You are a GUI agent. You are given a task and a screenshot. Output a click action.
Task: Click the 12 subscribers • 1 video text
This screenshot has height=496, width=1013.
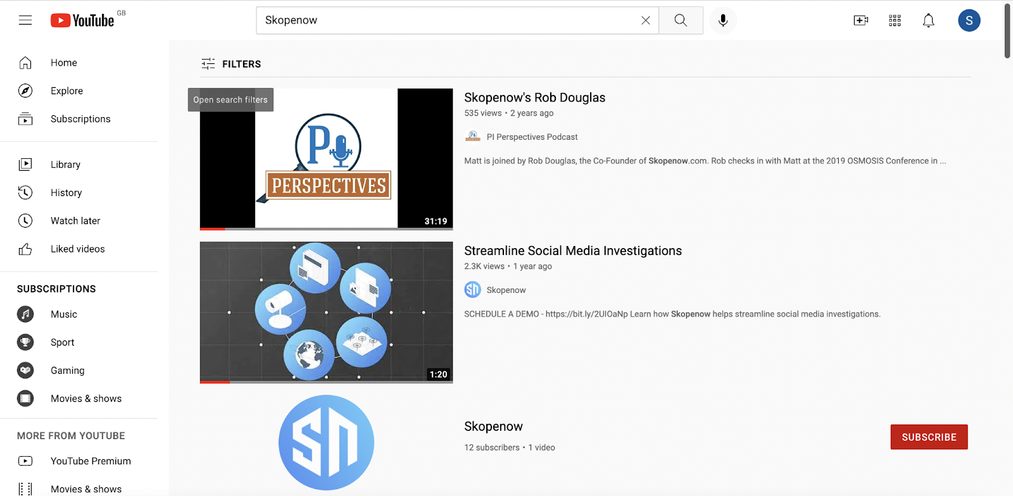510,447
